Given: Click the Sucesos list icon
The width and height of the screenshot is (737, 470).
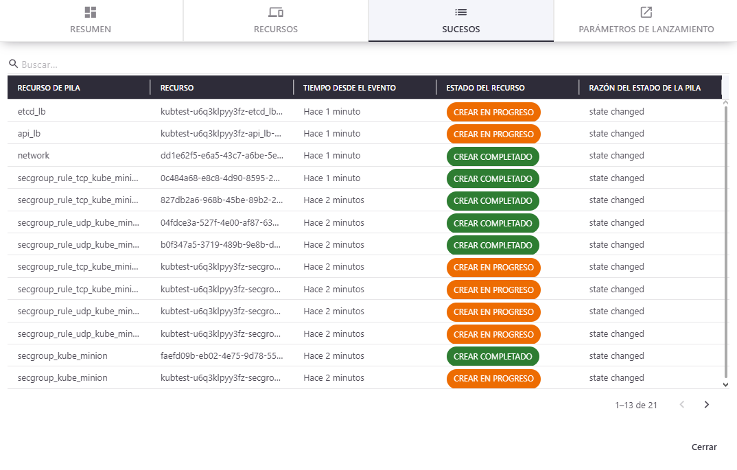Looking at the screenshot, I should (x=461, y=12).
